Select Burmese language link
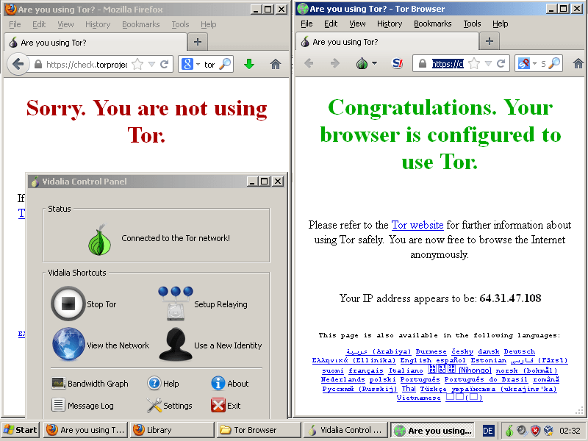The width and height of the screenshot is (588, 441). pos(431,352)
